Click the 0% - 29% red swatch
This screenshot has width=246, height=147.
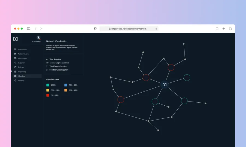tap(48, 95)
